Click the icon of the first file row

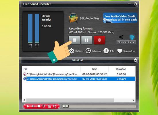coord(25,74)
